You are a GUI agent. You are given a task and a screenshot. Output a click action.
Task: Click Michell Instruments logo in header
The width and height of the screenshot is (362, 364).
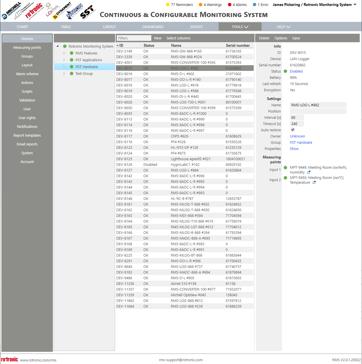tap(12, 11)
